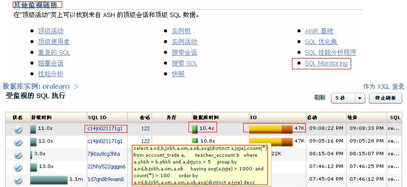Click the status checkmark icon in first row
Image resolution: width=407 pixels, height=187 pixels.
18,129
